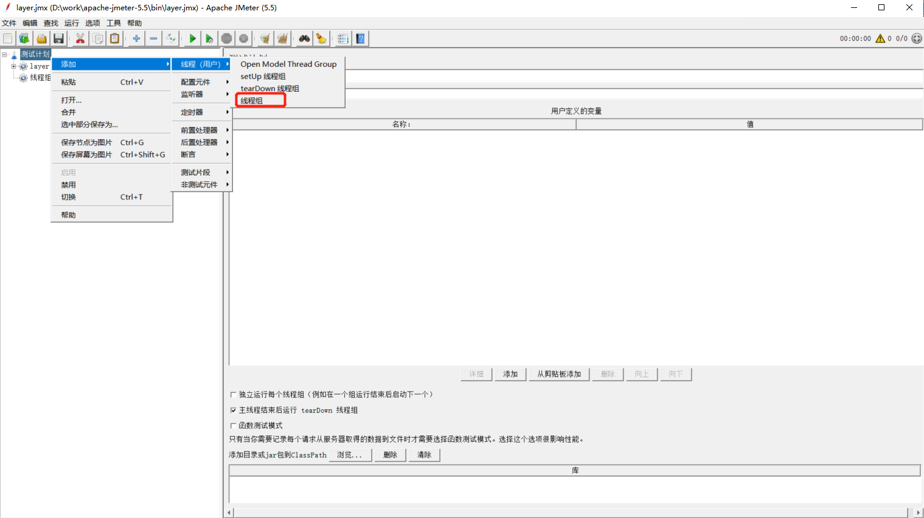Open the 后置处理器 submenu
Image resolution: width=924 pixels, height=518 pixels.
pos(202,142)
